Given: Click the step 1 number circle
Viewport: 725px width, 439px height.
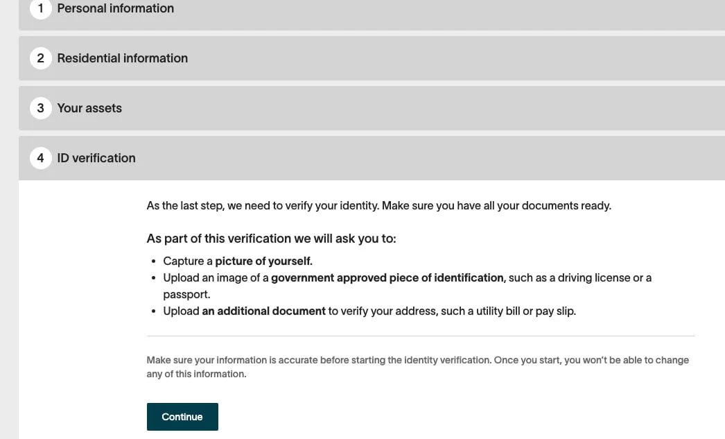Looking at the screenshot, I should coord(40,9).
